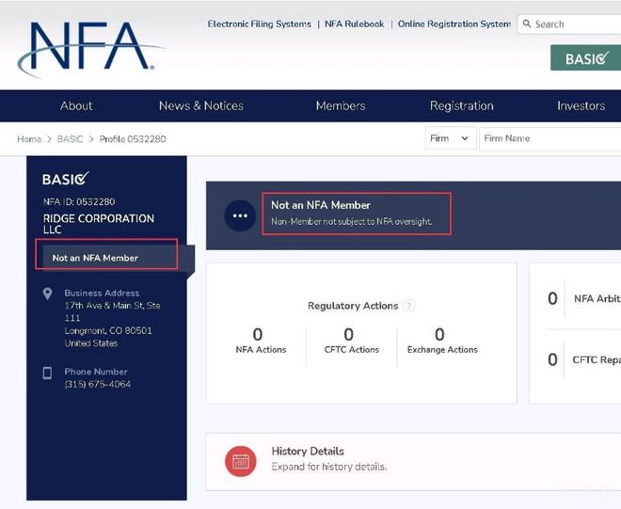Viewport: 621px width, 509px height.
Task: Click the NFA logo
Action: [x=90, y=48]
